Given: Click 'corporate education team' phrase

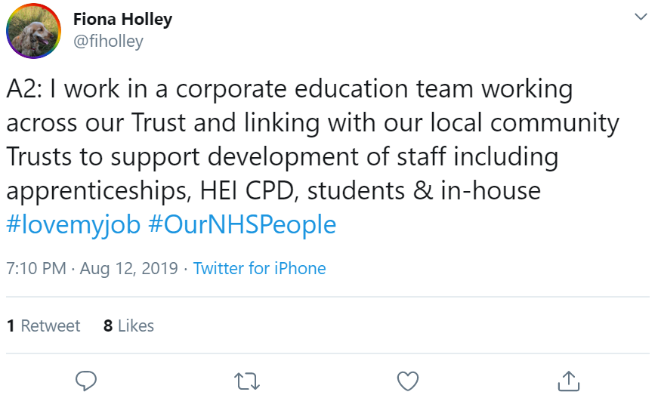Looking at the screenshot, I should tap(324, 89).
